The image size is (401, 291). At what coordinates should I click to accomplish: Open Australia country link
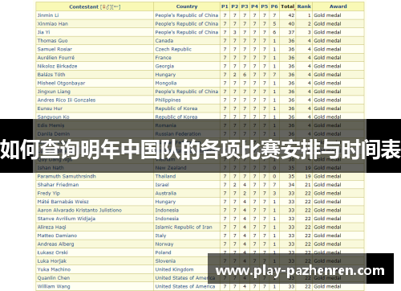pyautogui.click(x=166, y=193)
